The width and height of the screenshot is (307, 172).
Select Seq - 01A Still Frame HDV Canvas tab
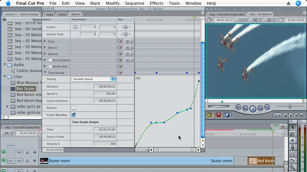227,15
